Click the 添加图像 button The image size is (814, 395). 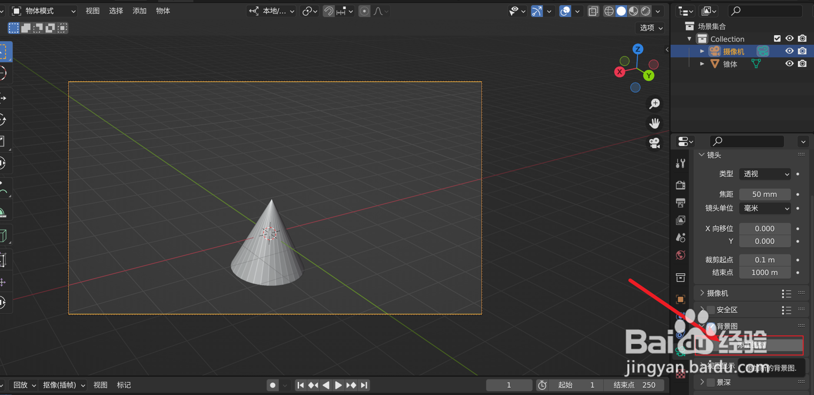pyautogui.click(x=749, y=345)
